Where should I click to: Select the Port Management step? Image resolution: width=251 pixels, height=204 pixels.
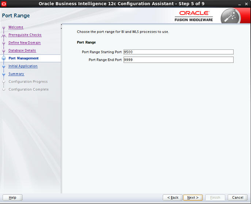tap(23, 58)
